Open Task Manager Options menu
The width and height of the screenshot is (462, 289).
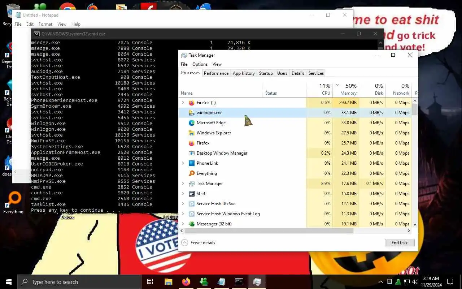200,64
